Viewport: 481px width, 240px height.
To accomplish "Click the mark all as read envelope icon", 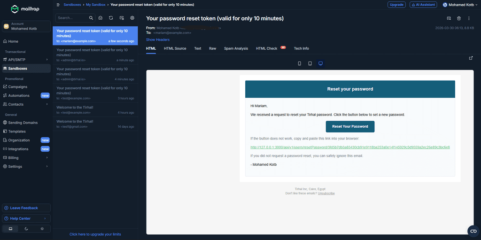I will click(x=100, y=18).
